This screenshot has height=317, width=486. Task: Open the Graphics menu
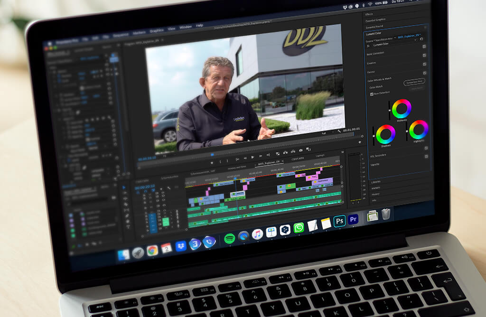tap(157, 30)
